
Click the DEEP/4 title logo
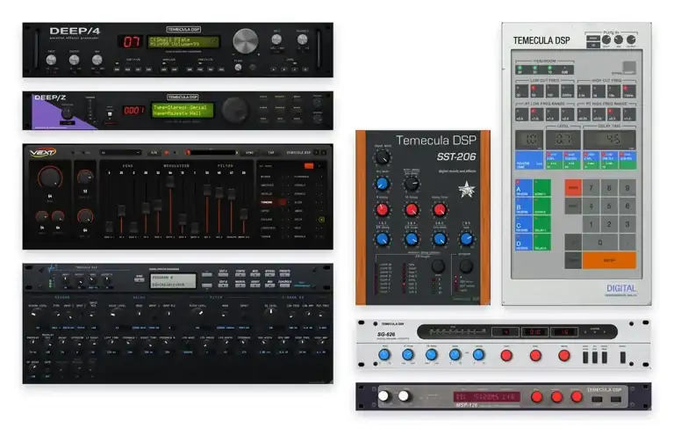[x=75, y=31]
